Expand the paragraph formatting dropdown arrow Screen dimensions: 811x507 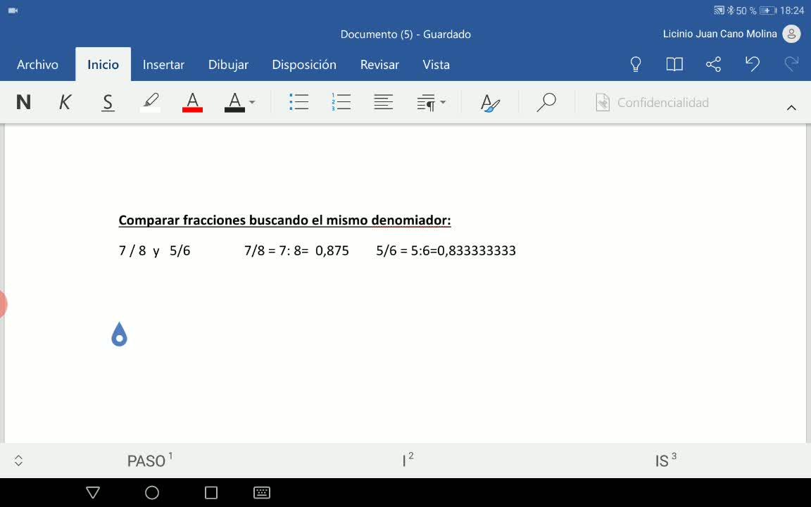pyautogui.click(x=443, y=102)
